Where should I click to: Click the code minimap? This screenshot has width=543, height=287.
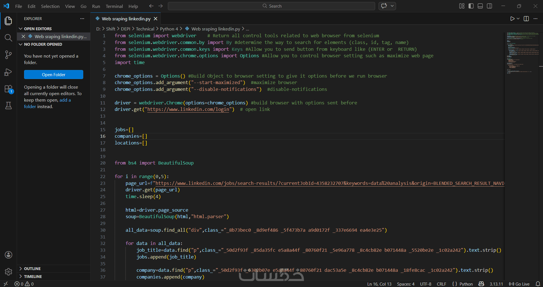(x=523, y=54)
